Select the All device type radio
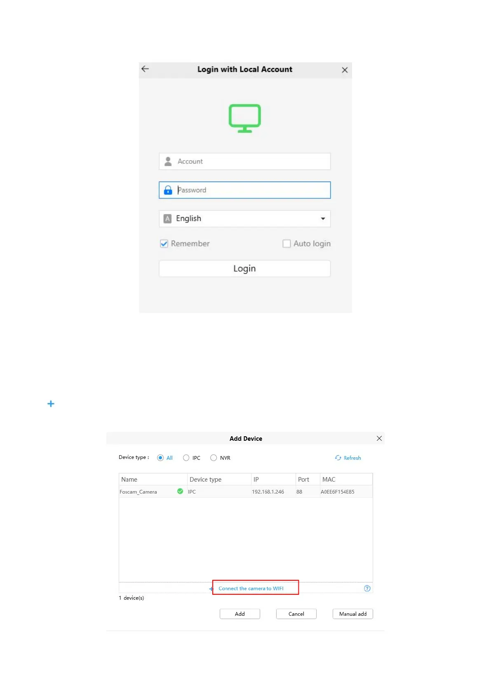Image resolution: width=491 pixels, height=695 pixels. [x=160, y=458]
